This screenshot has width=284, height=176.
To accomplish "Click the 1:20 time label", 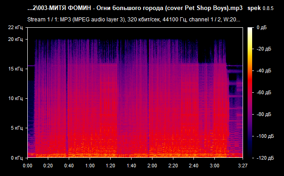I will [x=111, y=166].
